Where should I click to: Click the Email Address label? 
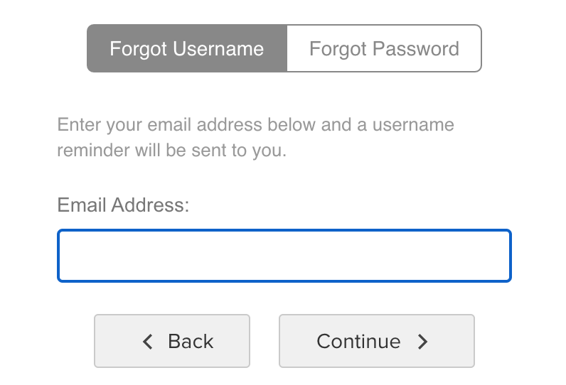pos(124,205)
